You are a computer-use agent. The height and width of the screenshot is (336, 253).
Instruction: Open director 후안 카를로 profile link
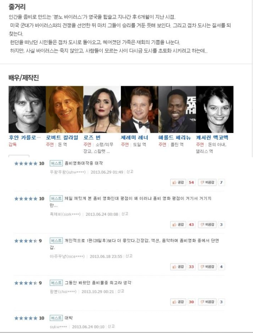pos(25,137)
